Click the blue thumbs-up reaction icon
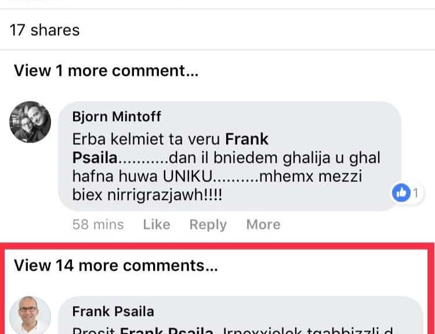 click(x=401, y=193)
